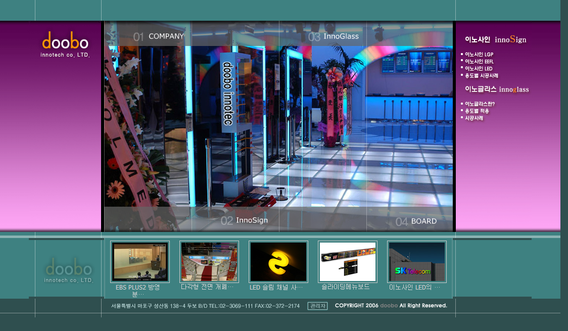568x331 pixels.
Task: Open the 시공사례 link under innoglass
Action: point(474,118)
